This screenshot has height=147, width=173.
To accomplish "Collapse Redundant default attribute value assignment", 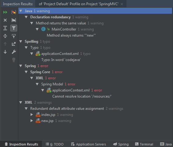I will click(x=26, y=109).
